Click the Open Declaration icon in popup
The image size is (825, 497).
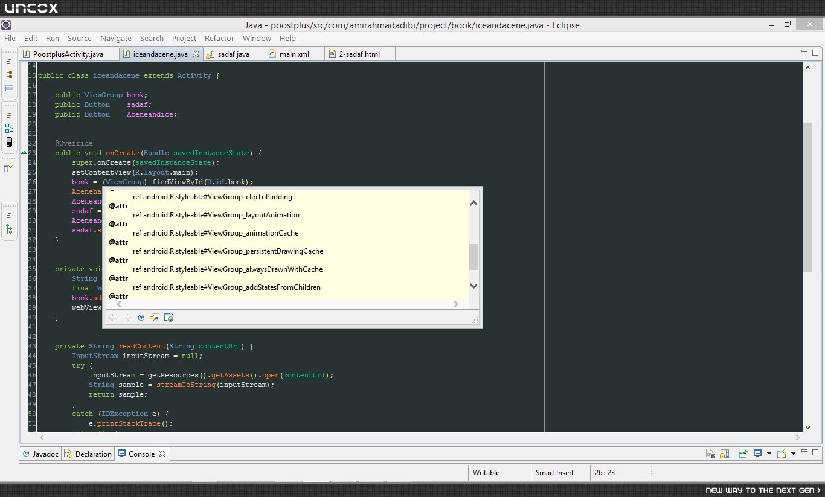pos(155,318)
